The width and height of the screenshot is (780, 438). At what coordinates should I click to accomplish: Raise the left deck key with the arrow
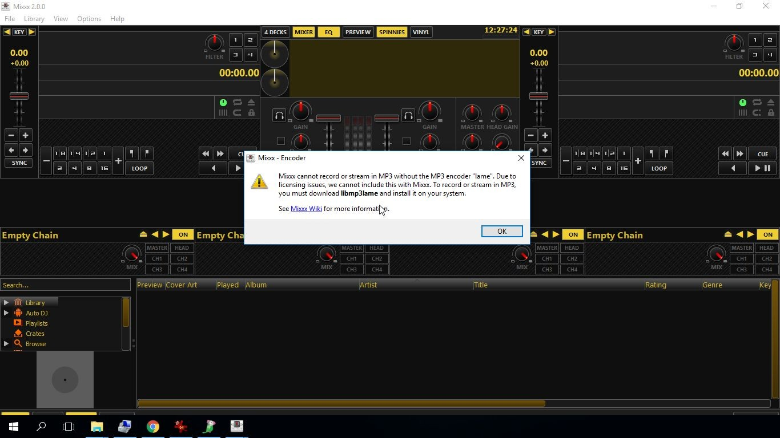click(32, 32)
